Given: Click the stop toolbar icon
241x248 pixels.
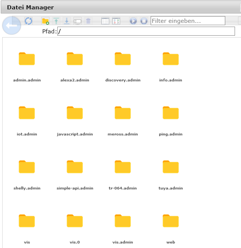Looking at the screenshot, I should click(144, 21).
